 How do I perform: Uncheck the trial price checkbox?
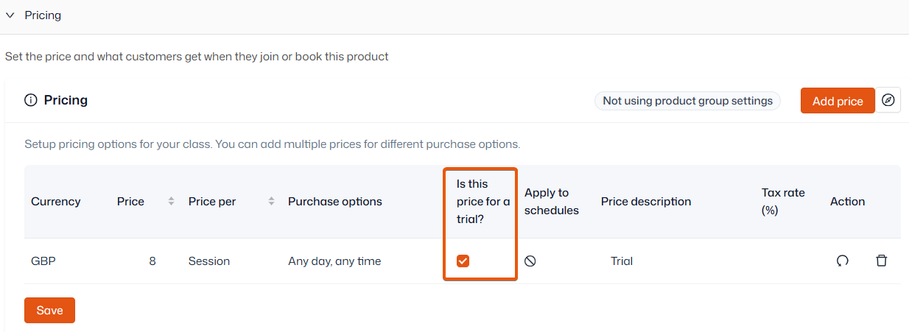click(x=463, y=261)
